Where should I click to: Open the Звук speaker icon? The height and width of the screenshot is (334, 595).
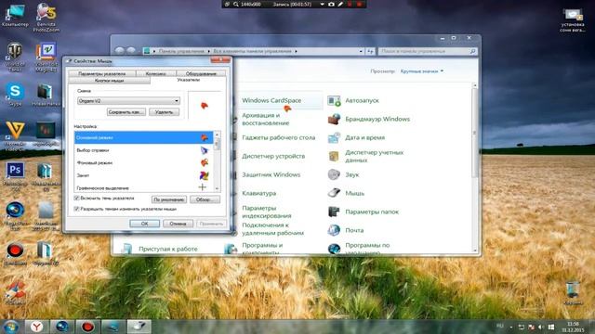[x=334, y=174]
